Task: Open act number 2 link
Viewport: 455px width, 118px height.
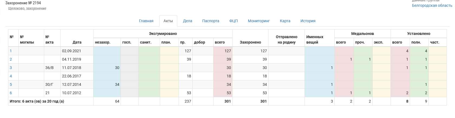Action: pos(11,59)
